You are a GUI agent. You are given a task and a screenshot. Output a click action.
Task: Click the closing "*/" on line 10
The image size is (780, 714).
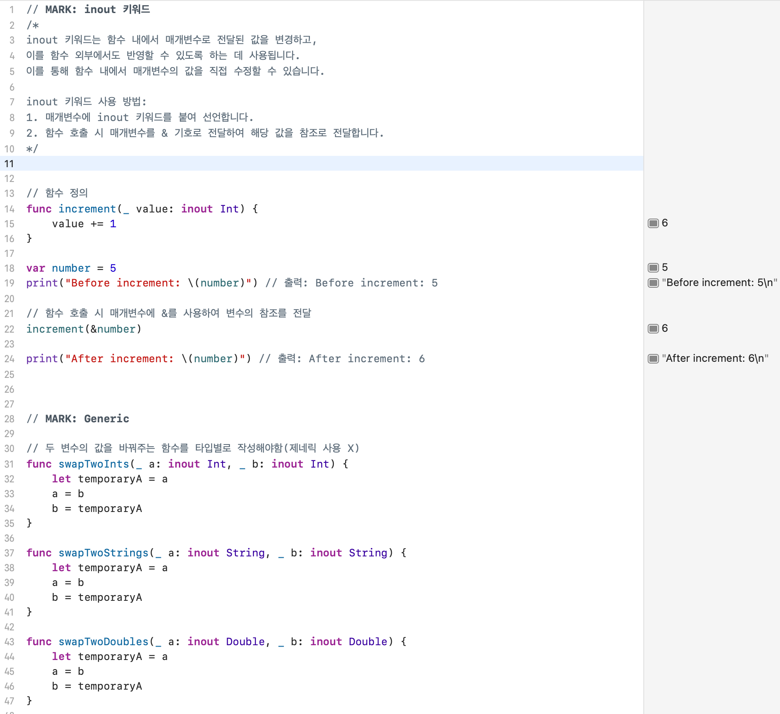point(32,149)
